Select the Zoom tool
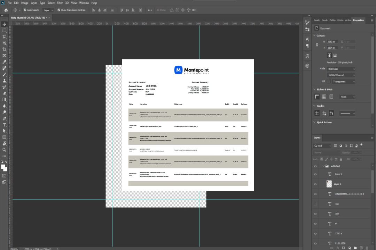376x250 pixels. coord(5,150)
